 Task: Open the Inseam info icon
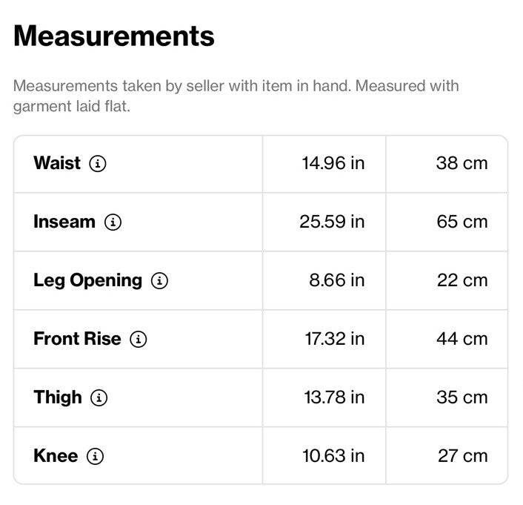point(113,222)
